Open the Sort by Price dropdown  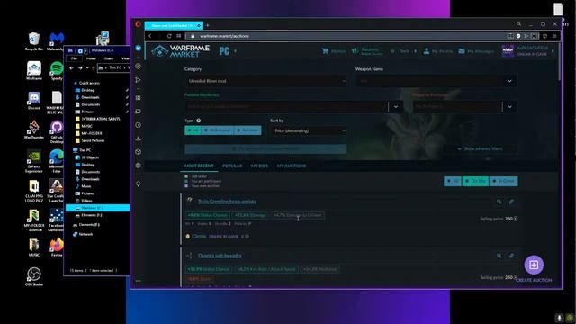(x=309, y=130)
